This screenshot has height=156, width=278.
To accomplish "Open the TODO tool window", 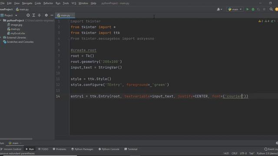I will pos(43,149).
